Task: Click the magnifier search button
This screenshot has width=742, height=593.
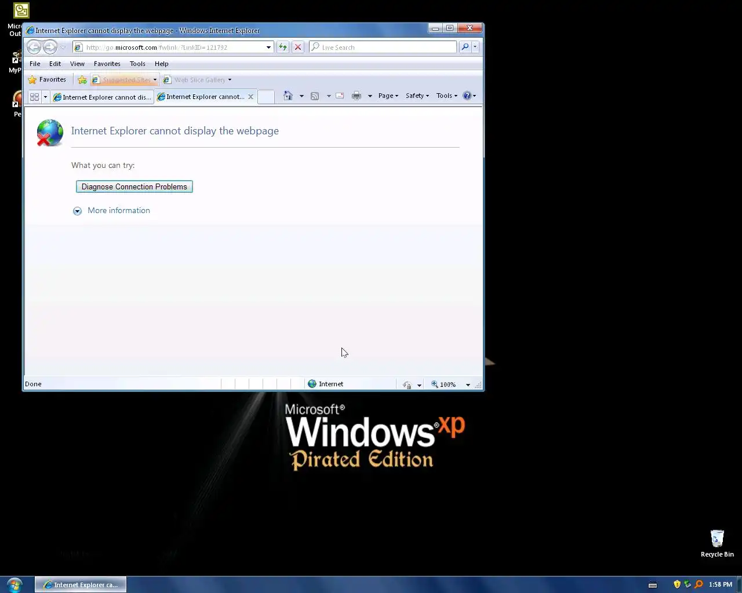Action: pos(465,47)
